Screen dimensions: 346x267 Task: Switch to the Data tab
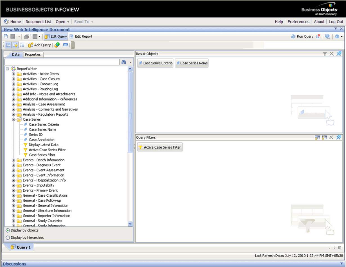15,55
